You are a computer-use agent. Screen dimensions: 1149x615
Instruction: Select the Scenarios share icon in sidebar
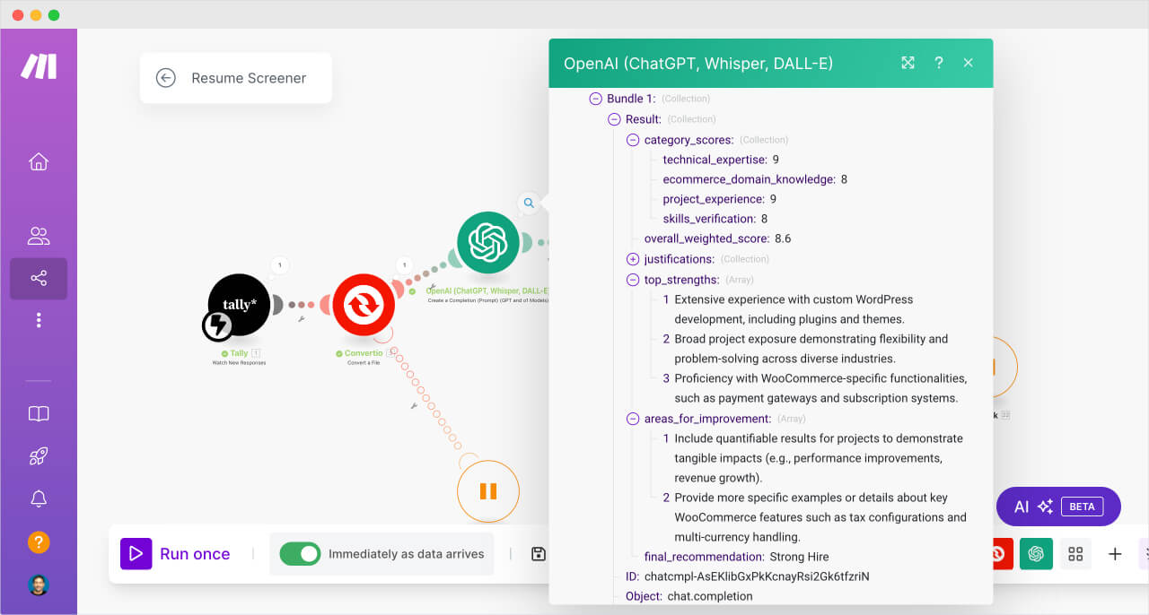[39, 279]
